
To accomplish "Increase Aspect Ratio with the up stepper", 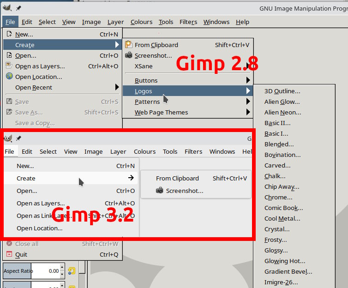I will tap(62, 267).
